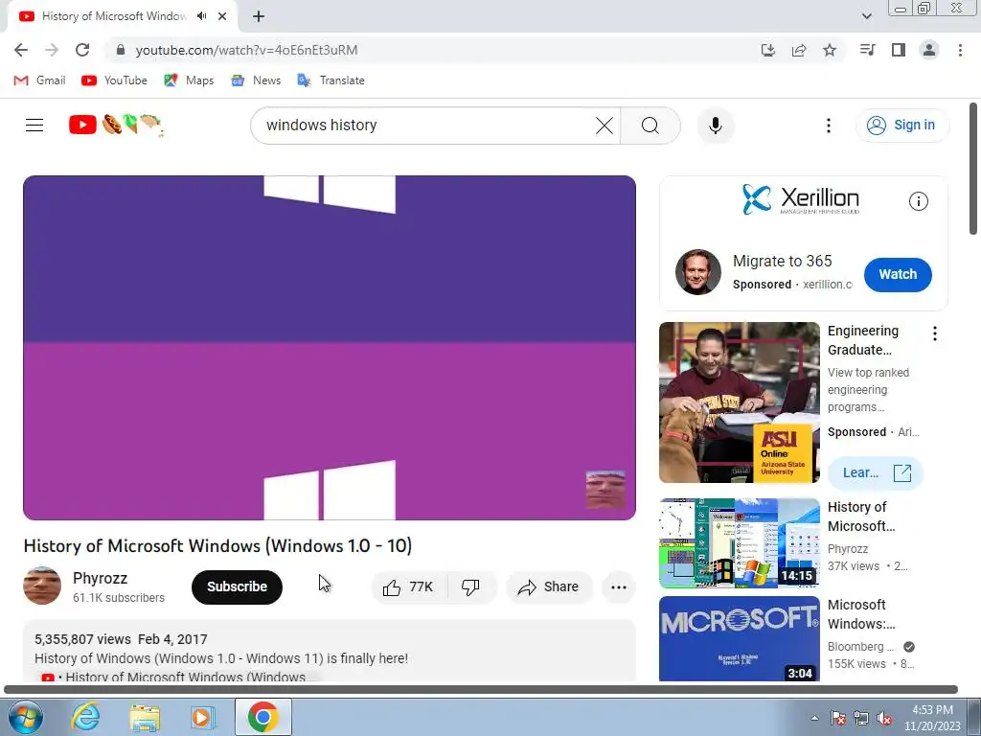Viewport: 981px width, 736px height.
Task: Submit search with the magnifier button
Action: (x=650, y=126)
